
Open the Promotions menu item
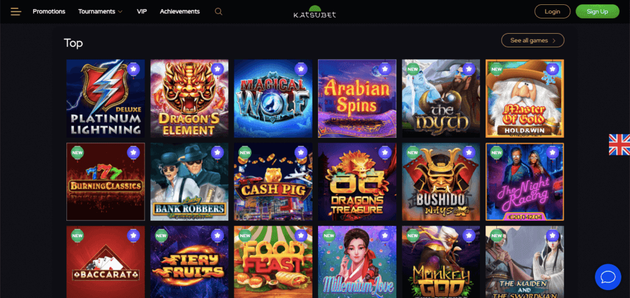tap(49, 12)
